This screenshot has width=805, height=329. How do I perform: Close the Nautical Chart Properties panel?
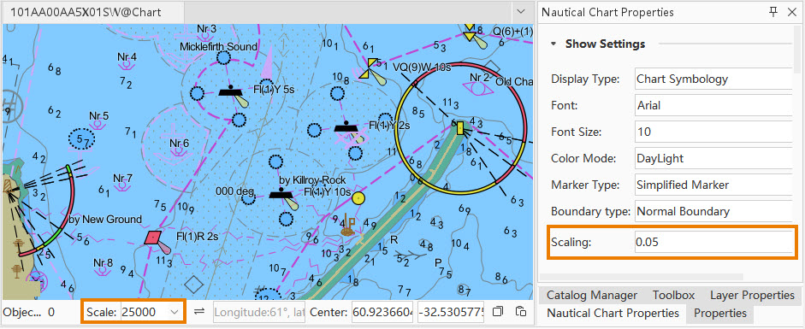(791, 12)
